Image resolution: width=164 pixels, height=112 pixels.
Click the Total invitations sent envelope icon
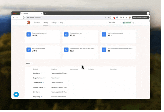tap(66, 34)
